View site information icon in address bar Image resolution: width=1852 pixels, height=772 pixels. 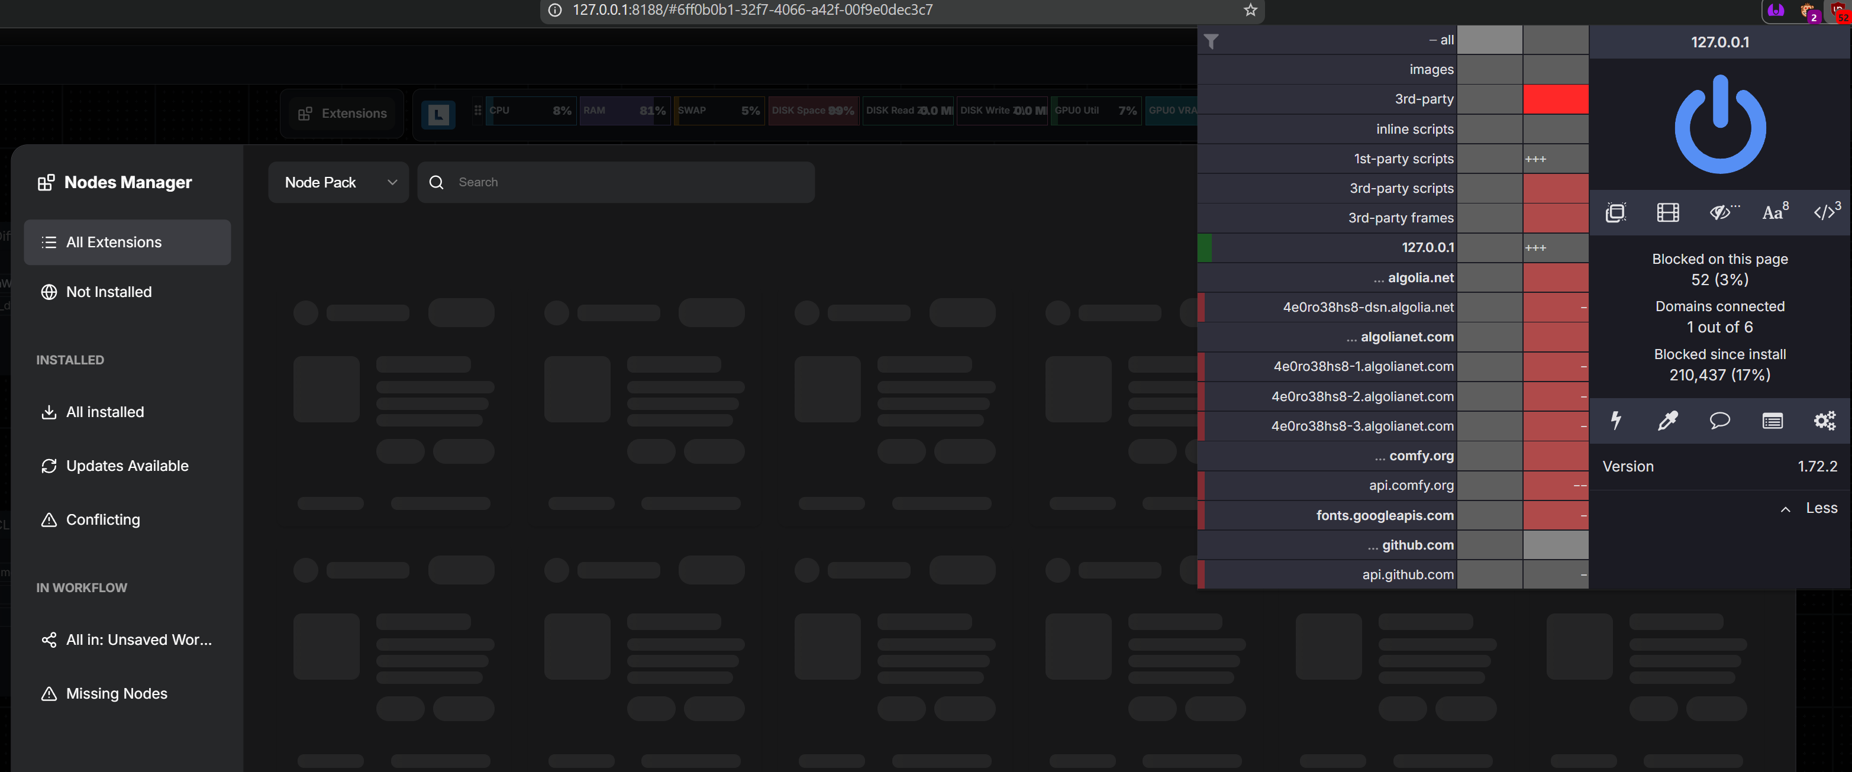pyautogui.click(x=554, y=9)
